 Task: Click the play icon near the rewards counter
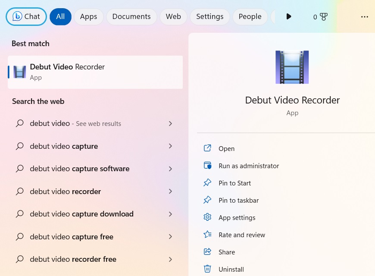(x=288, y=16)
